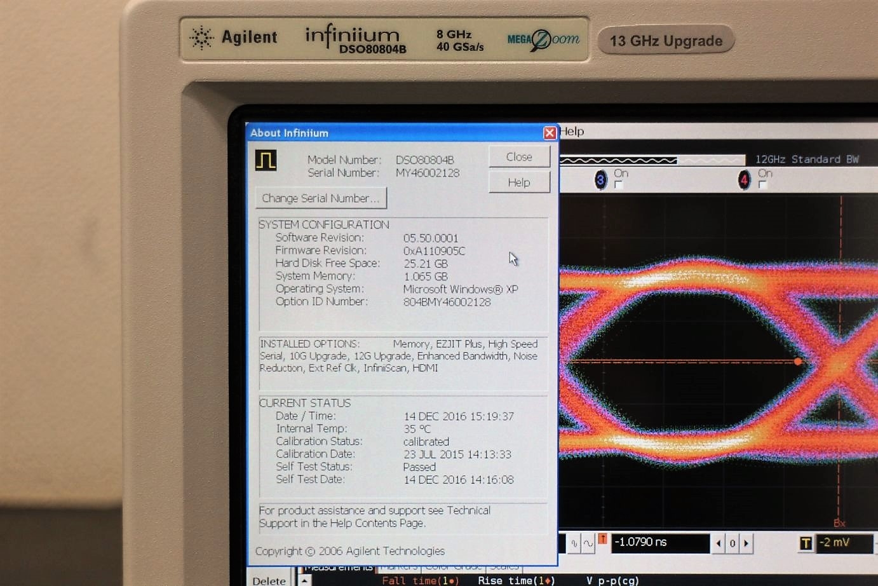This screenshot has height=586, width=878.
Task: Click the orange marker dot on the eye diagram
Action: [798, 362]
